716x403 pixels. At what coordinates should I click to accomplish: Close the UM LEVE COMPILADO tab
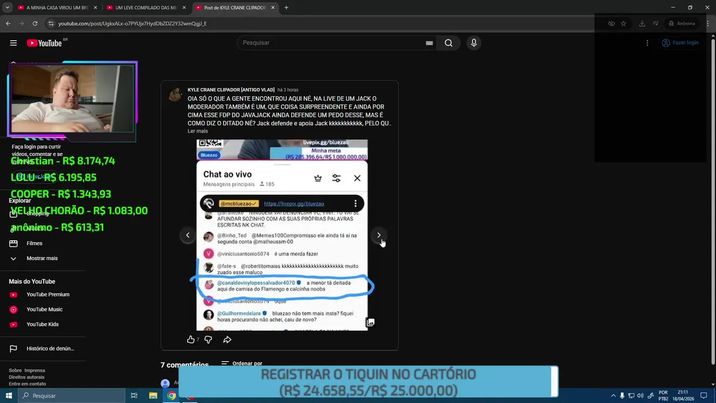point(184,8)
